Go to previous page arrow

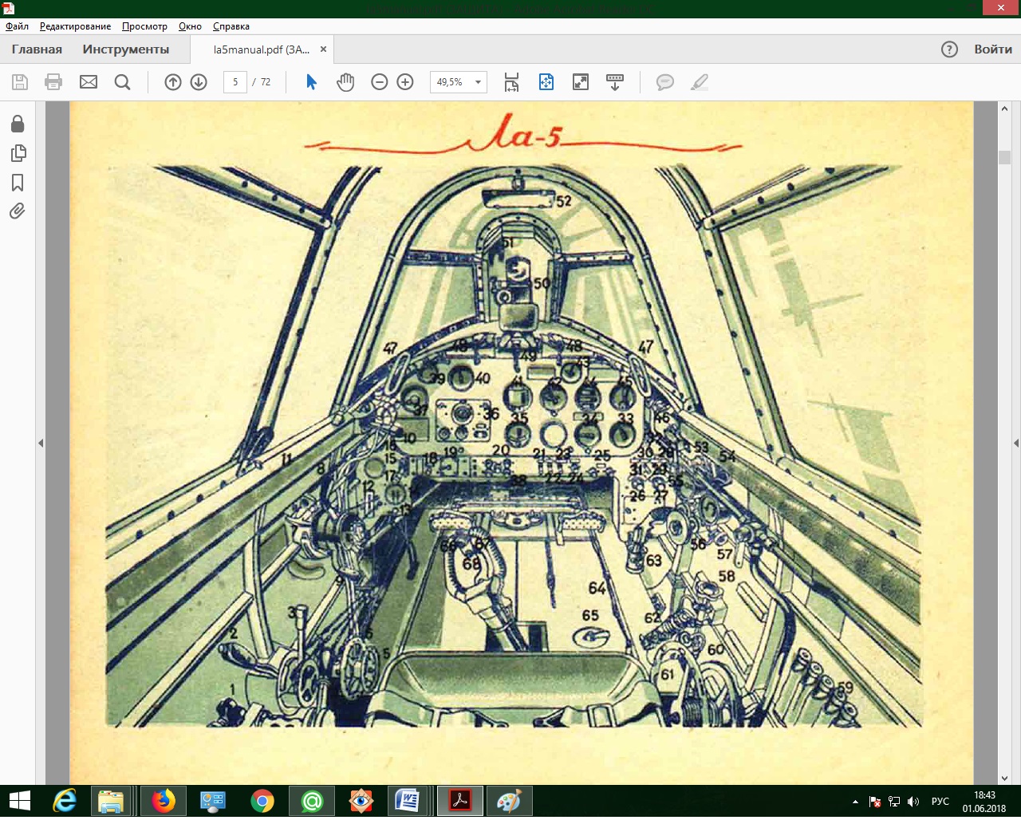pyautogui.click(x=173, y=82)
